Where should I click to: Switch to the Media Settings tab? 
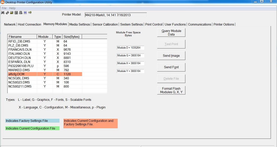[x=80, y=24]
